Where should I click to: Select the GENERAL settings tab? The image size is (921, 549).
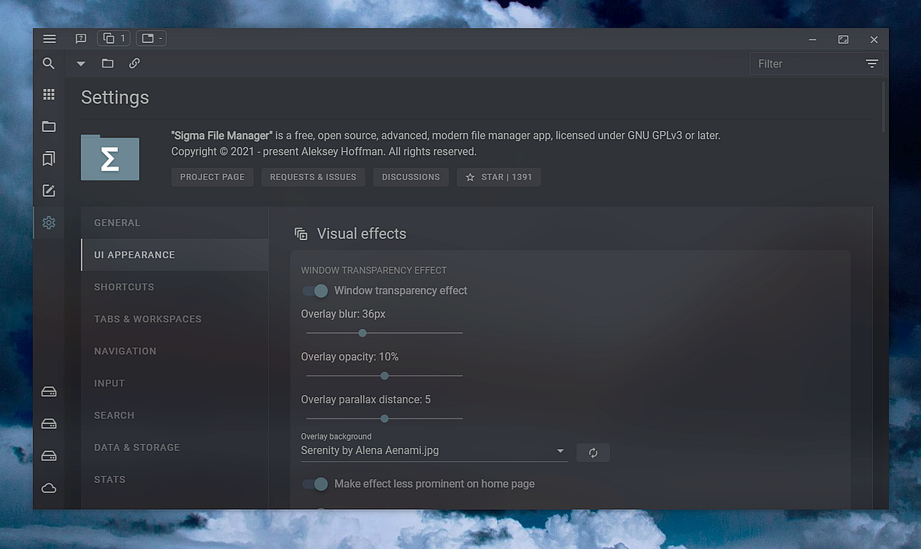click(x=175, y=223)
